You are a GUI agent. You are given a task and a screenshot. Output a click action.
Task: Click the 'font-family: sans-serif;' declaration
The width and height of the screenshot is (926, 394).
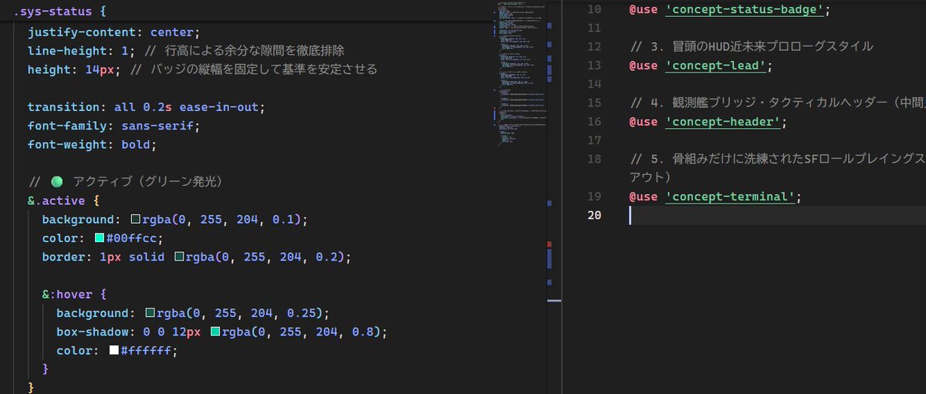point(113,126)
